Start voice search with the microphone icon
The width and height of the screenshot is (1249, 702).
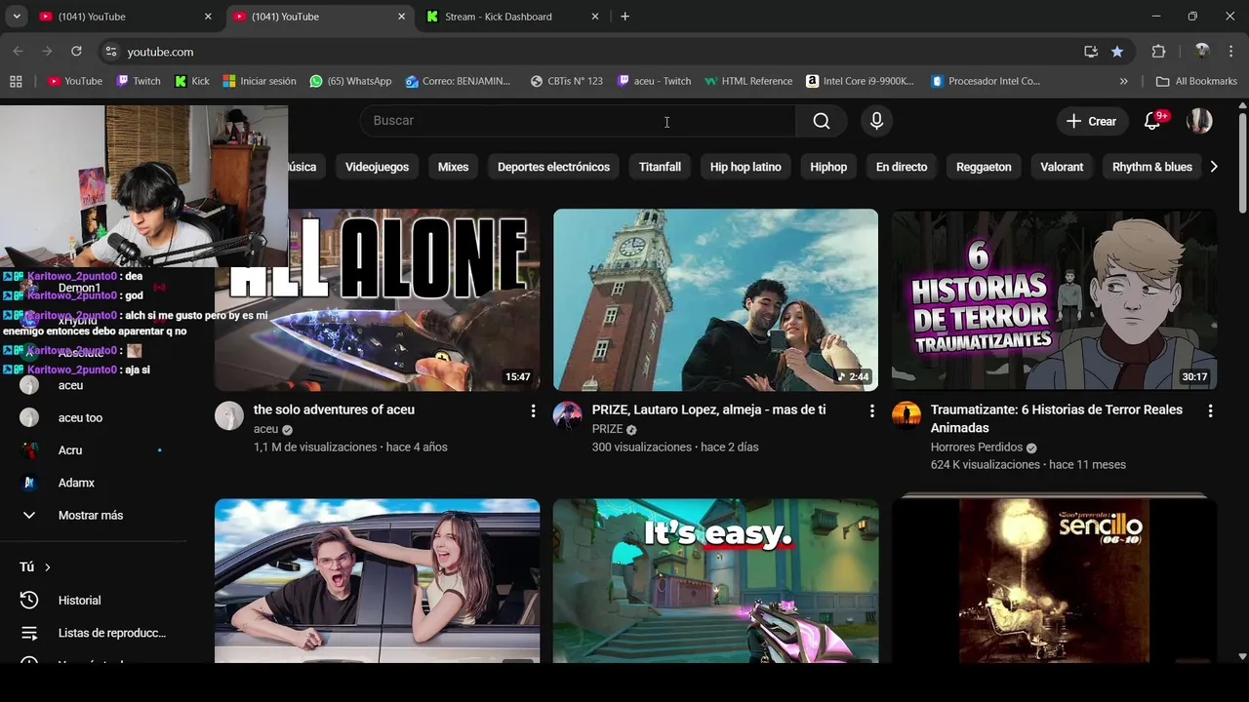click(x=876, y=121)
